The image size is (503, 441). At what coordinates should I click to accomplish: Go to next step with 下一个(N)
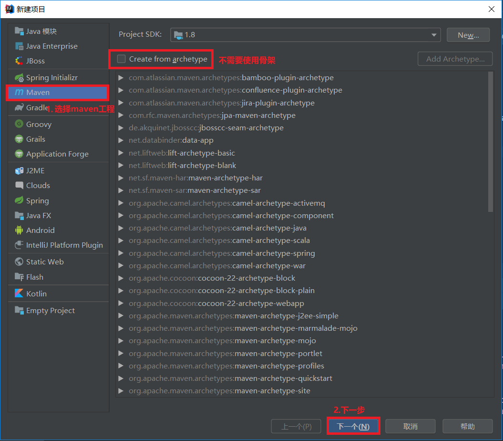[353, 426]
